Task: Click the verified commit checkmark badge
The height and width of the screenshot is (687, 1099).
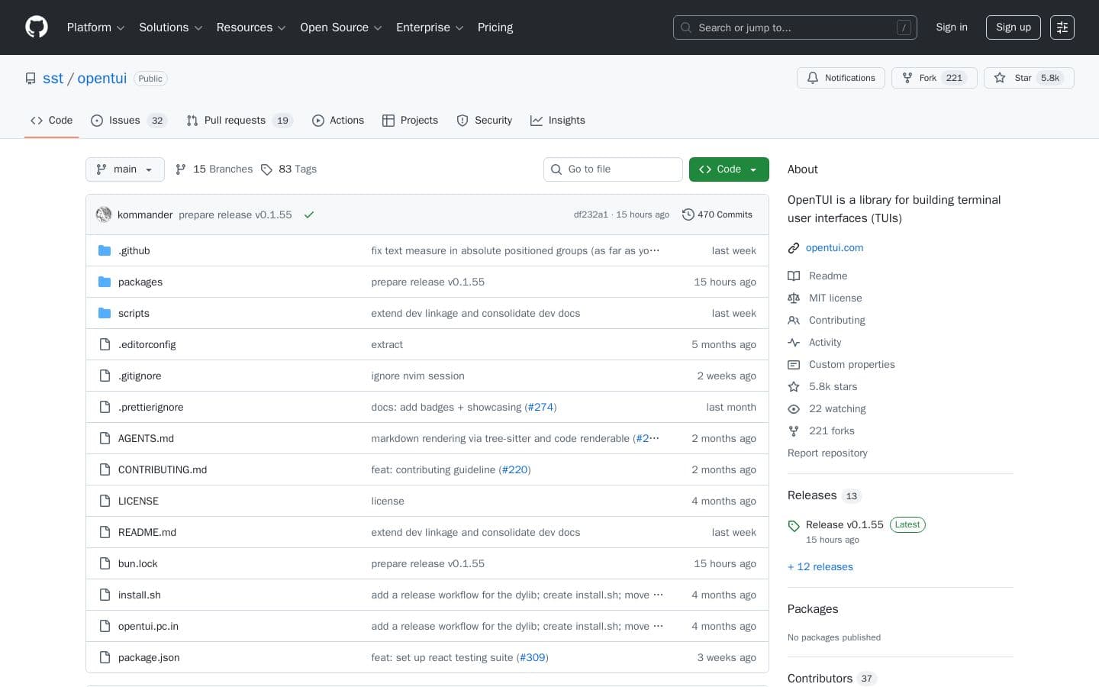Action: click(x=309, y=214)
